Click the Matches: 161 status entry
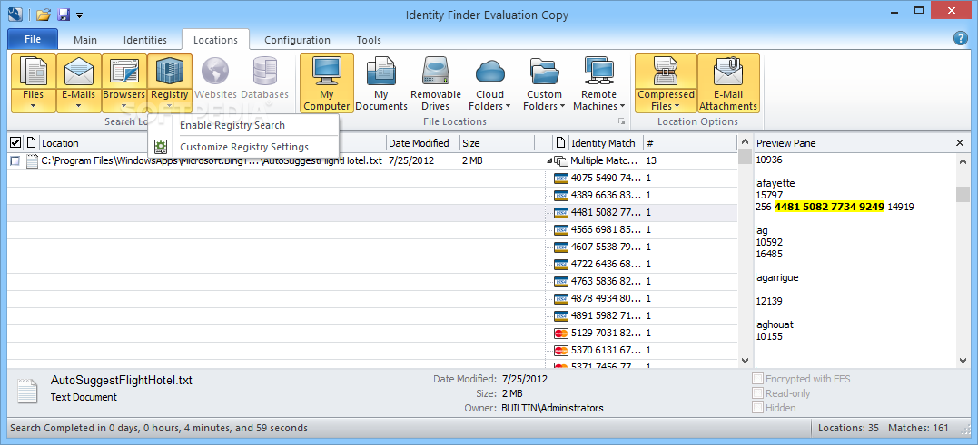This screenshot has height=445, width=978. point(918,428)
